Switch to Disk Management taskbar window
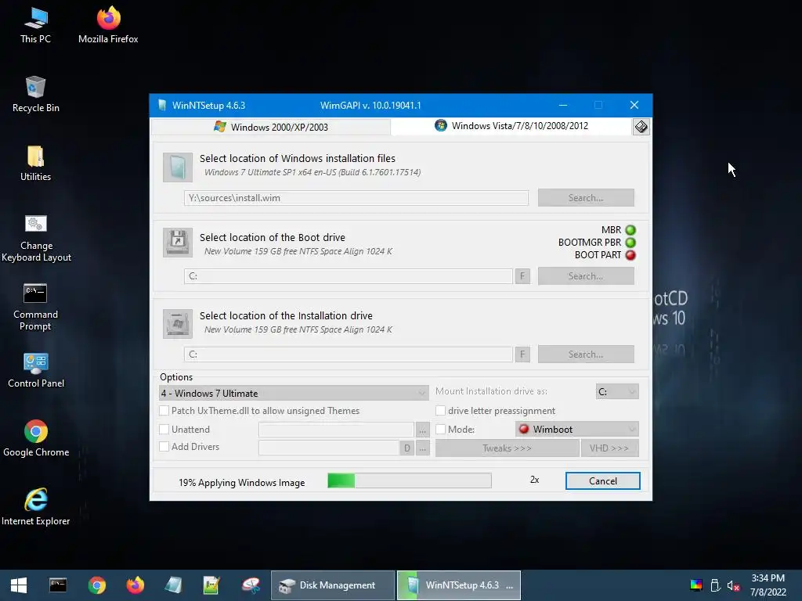The image size is (802, 601). tap(332, 585)
